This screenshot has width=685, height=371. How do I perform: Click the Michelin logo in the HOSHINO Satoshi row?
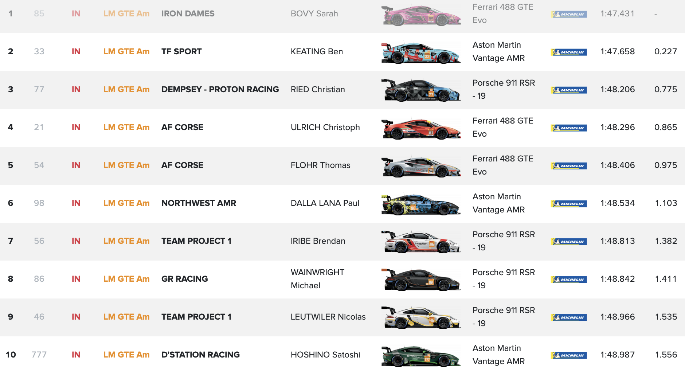[x=568, y=355]
